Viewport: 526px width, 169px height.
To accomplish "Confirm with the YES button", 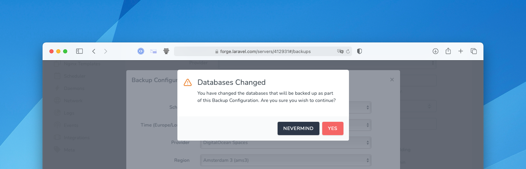I will [332, 128].
